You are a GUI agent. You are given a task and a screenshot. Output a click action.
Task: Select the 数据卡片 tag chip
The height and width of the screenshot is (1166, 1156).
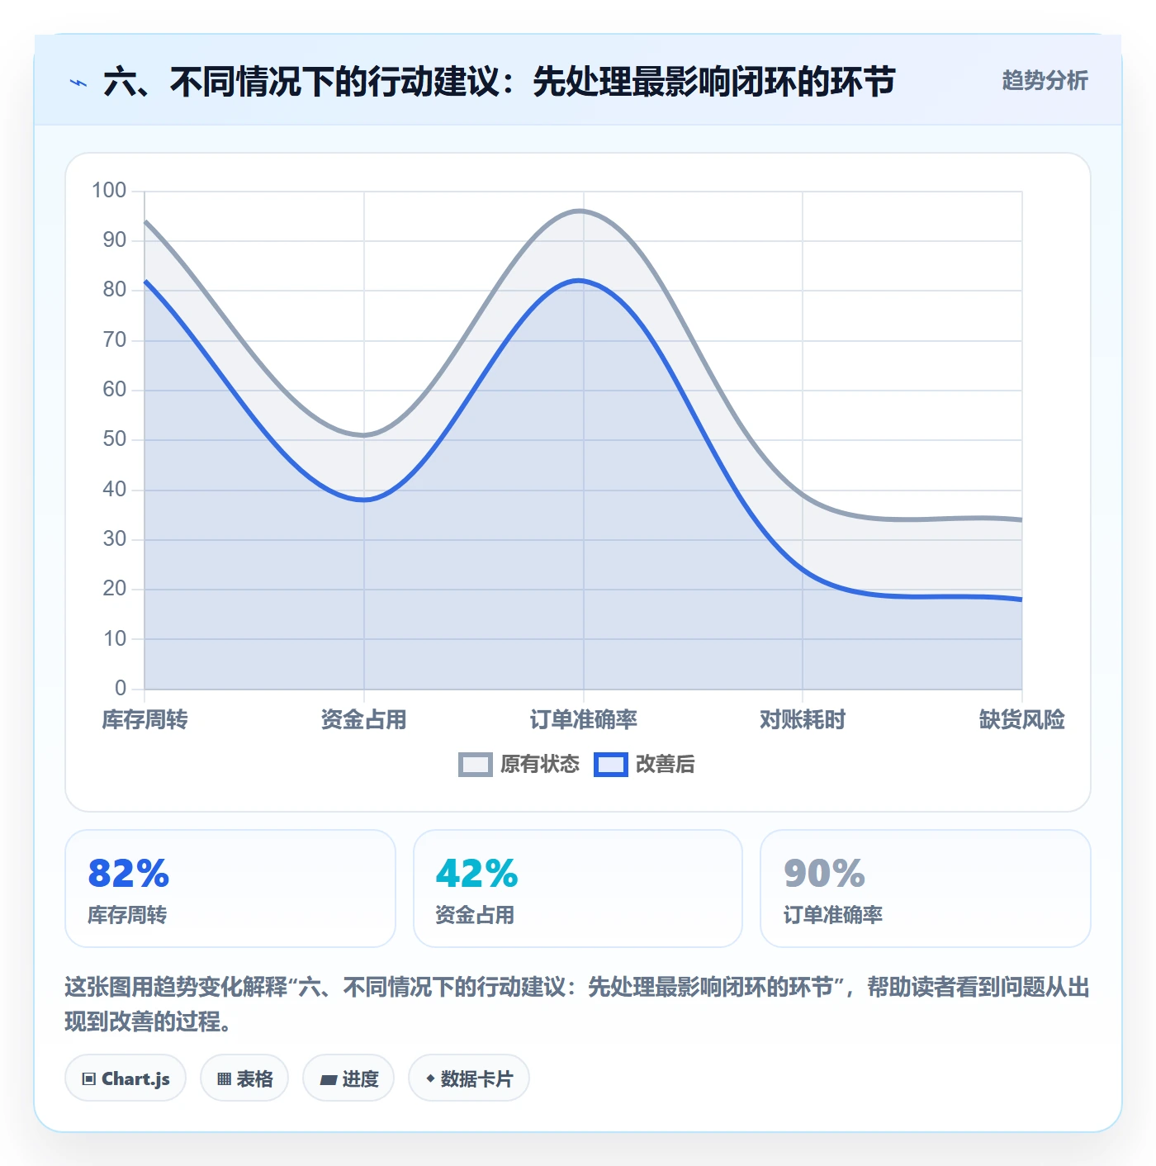469,1078
